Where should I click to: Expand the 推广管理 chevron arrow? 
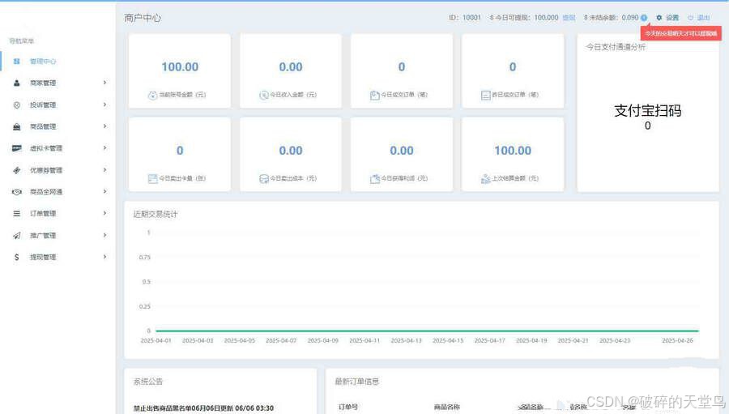(104, 236)
